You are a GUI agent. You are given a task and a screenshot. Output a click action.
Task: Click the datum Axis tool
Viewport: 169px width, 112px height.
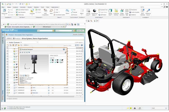tap(56, 10)
